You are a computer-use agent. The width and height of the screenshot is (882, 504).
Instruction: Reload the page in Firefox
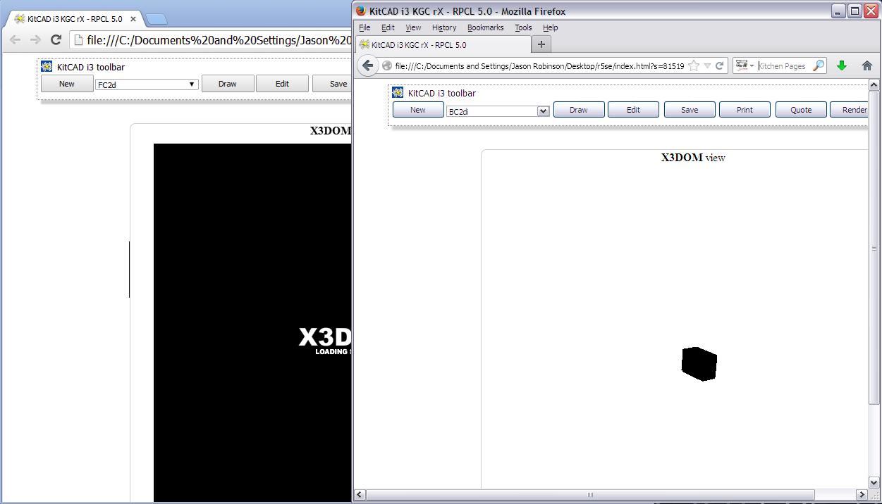pos(719,65)
